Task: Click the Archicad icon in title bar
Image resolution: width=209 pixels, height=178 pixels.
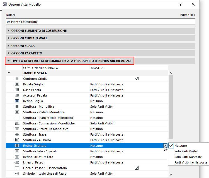Action: pos(5,4)
